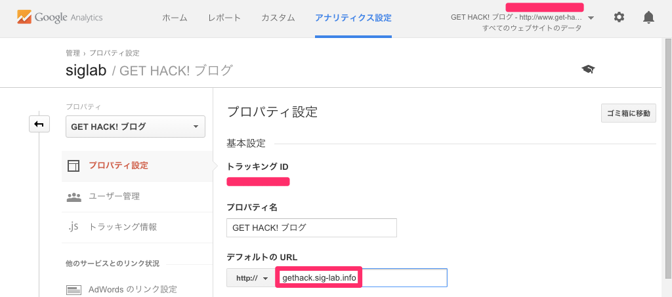This screenshot has width=672, height=297.
Task: Click the ユーザー管理 people icon
Action: [73, 197]
